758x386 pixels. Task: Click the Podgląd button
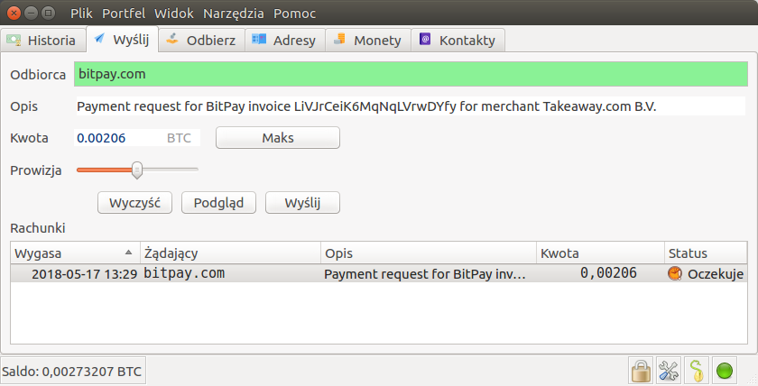click(x=218, y=202)
